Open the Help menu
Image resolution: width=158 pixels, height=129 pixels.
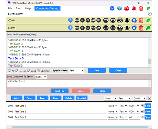[28, 8]
